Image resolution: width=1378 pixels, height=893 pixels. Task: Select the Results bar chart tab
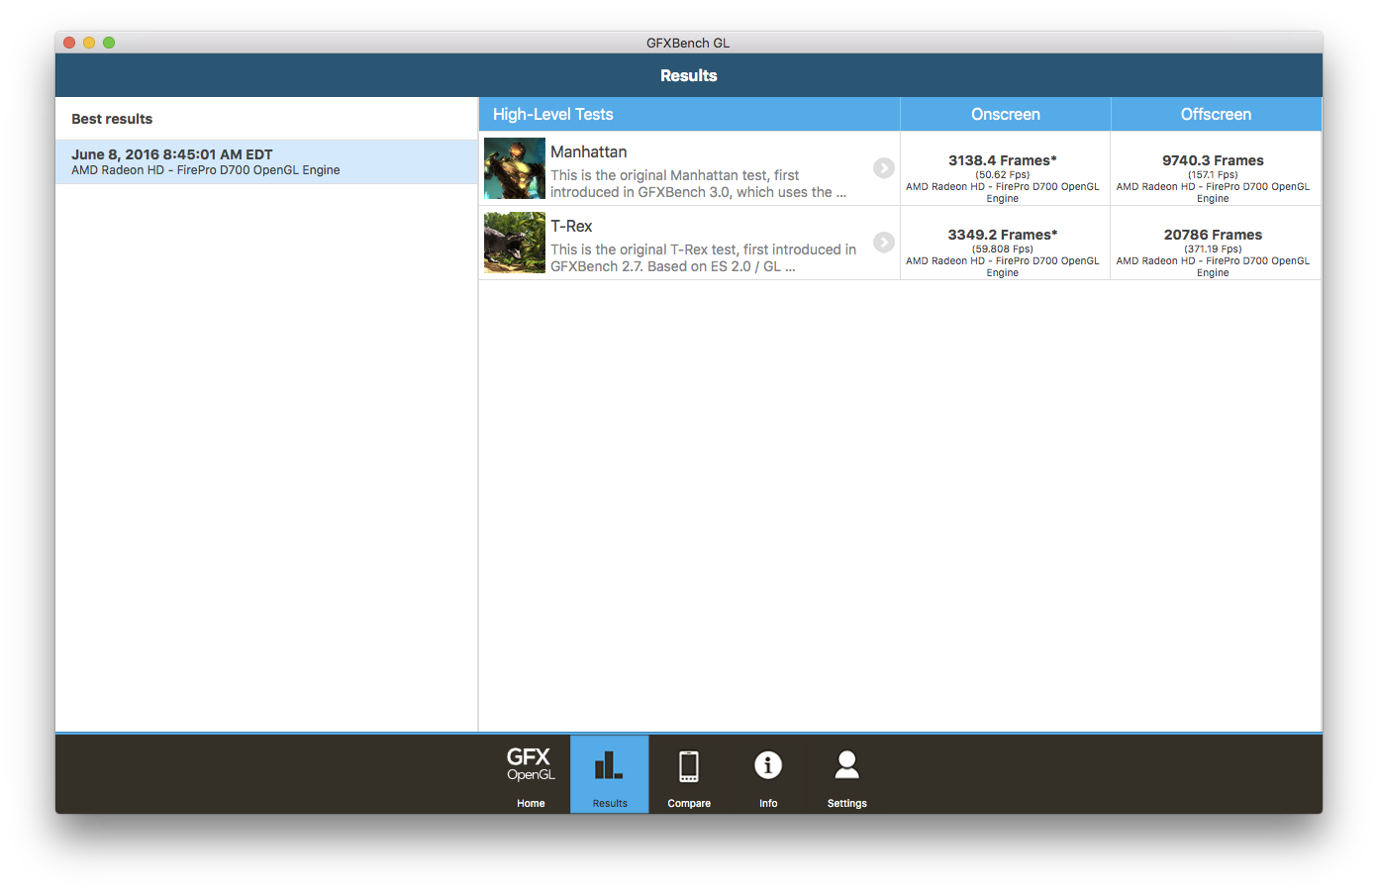click(610, 774)
